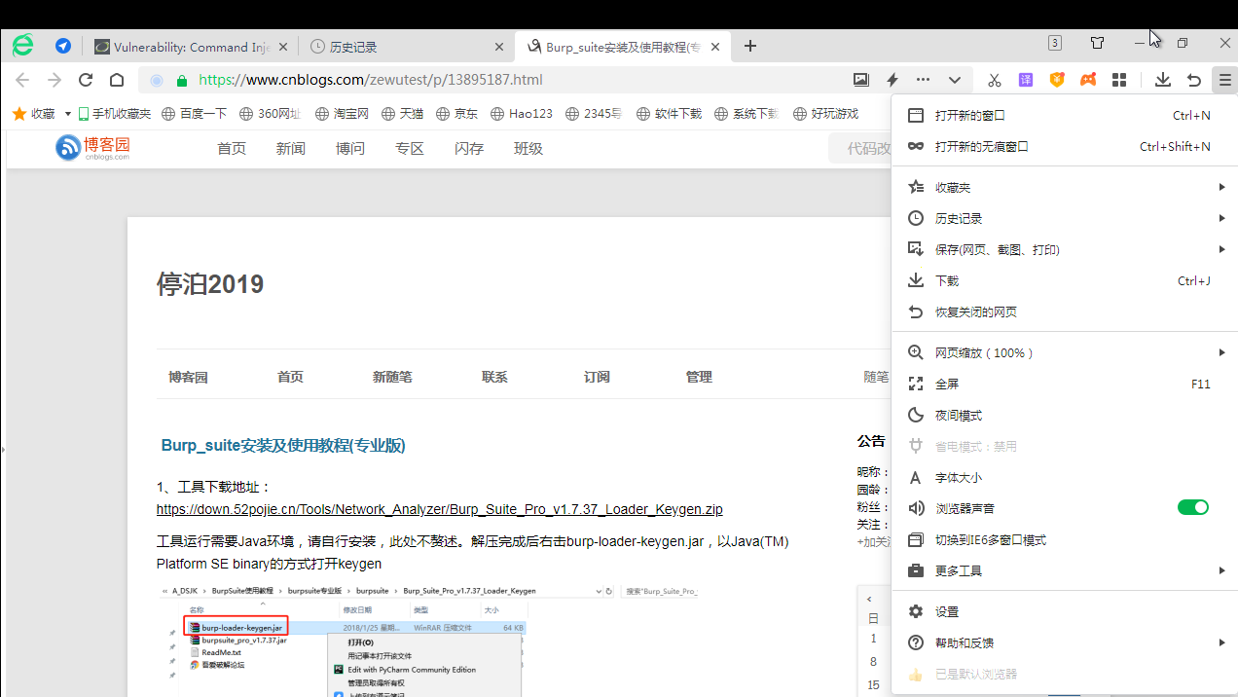Click the picture mode icon in address bar
This screenshot has height=697, width=1238.
point(860,80)
